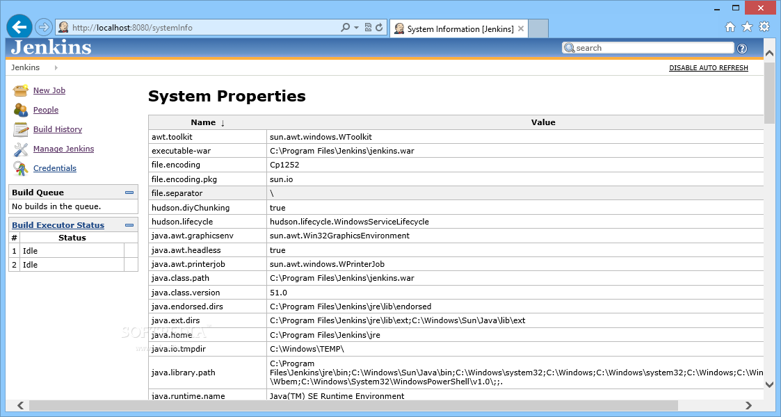The width and height of the screenshot is (781, 417).
Task: Click the Build History notepad icon
Action: pyautogui.click(x=20, y=129)
